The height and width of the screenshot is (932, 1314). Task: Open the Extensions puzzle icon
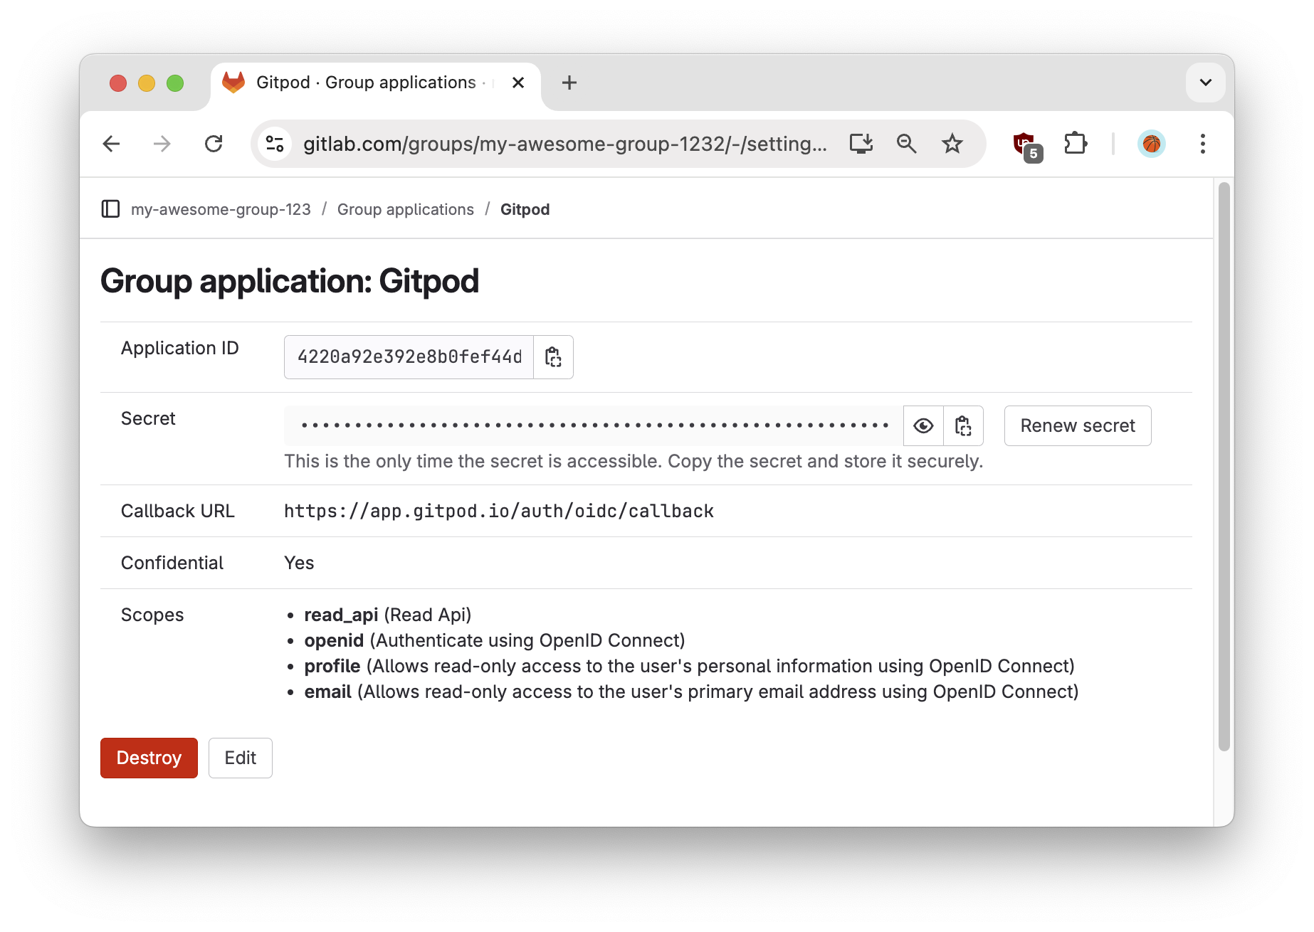(1076, 144)
